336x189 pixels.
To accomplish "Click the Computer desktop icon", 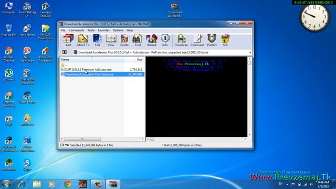I will 9,8.
